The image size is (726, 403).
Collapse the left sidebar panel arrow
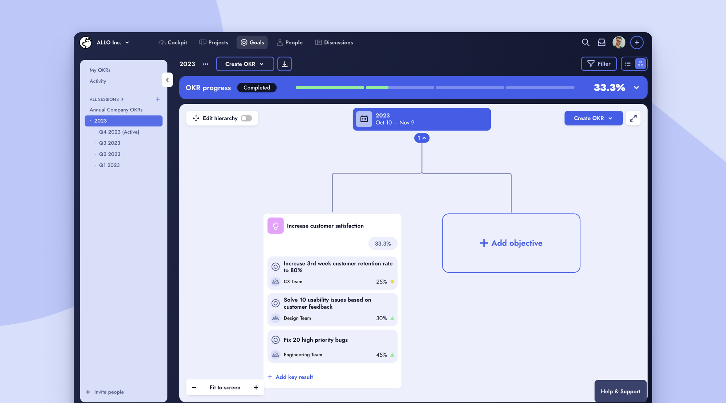[x=167, y=80]
